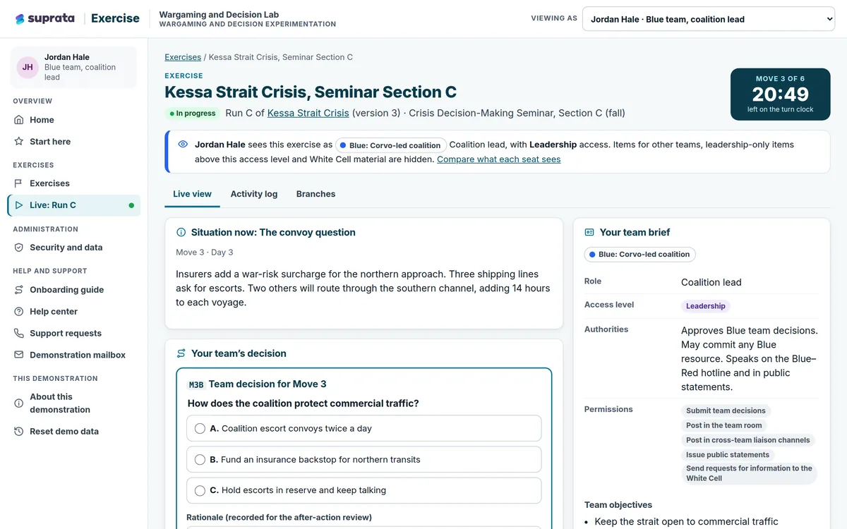Click the eye icon in the access banner
The width and height of the screenshot is (847, 529).
pyautogui.click(x=183, y=145)
